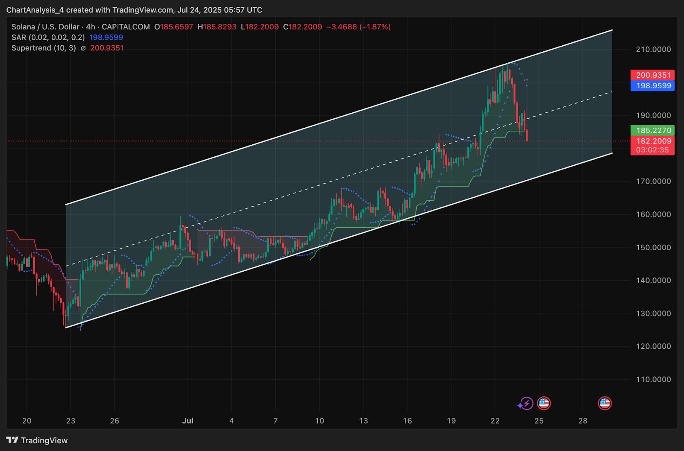Click the high value H185.8293 in the header
Viewport: 684px width, 451px height.
pyautogui.click(x=217, y=27)
